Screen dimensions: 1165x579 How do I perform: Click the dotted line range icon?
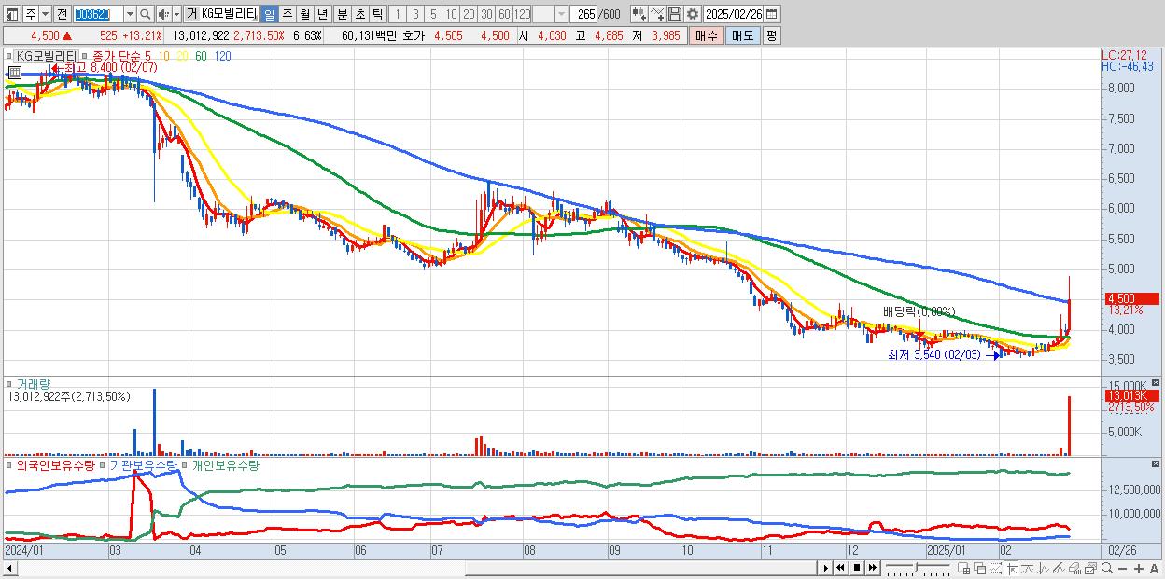coord(995,568)
